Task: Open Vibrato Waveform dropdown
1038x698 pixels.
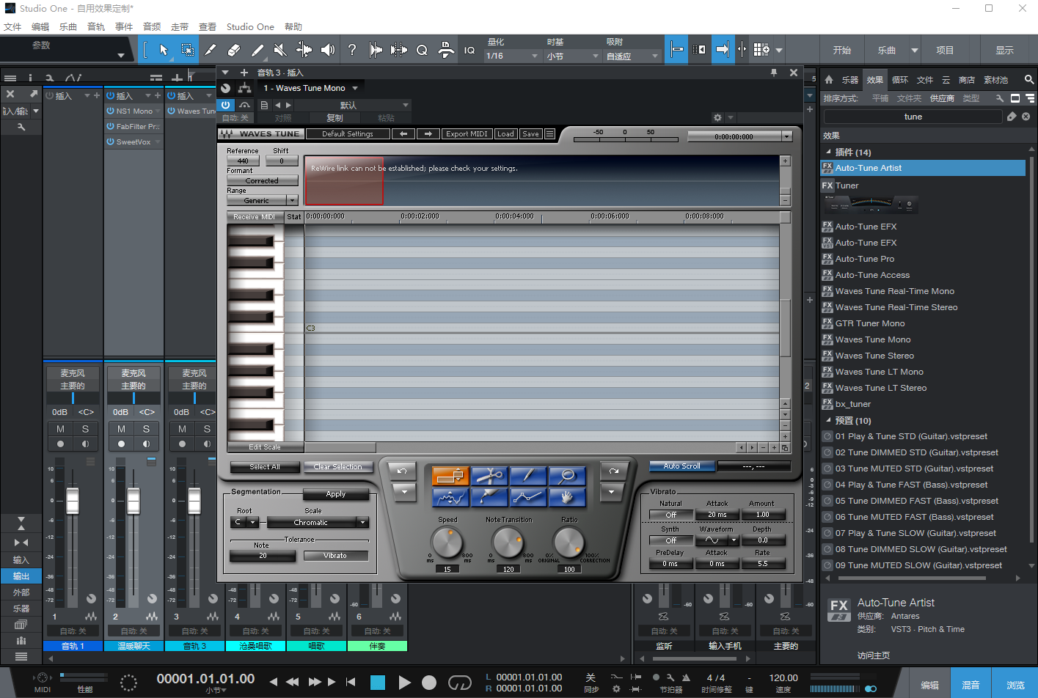Action: 717,540
